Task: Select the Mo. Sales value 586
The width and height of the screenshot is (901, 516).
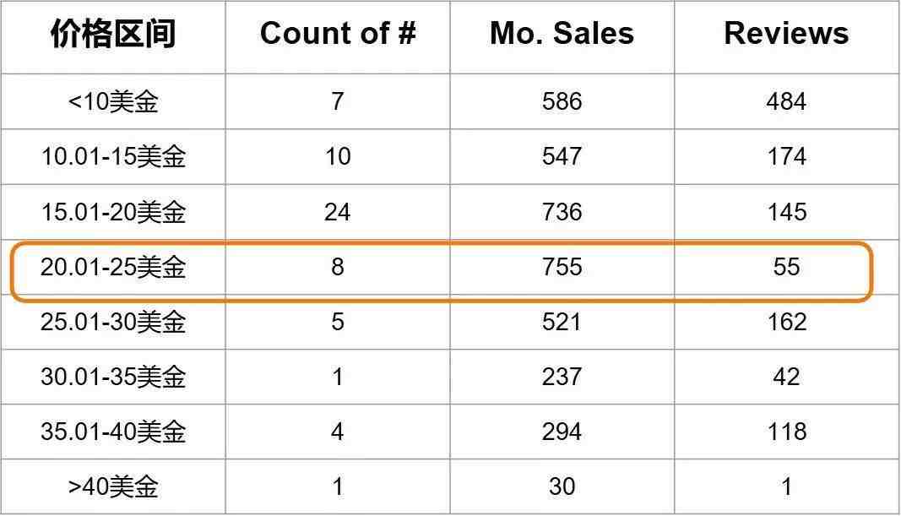Action: [562, 102]
